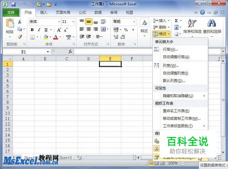Open the Name Box dropdown arrow
The height and width of the screenshot is (169, 228).
(x=48, y=52)
